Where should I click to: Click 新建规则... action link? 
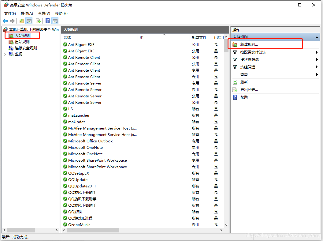pos(249,44)
